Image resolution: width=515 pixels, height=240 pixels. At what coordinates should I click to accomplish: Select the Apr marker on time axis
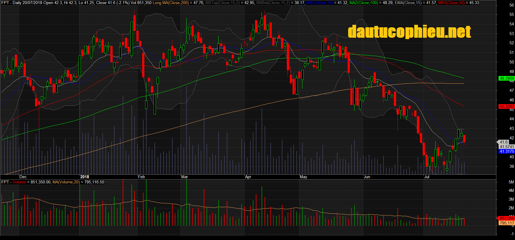tap(248, 177)
